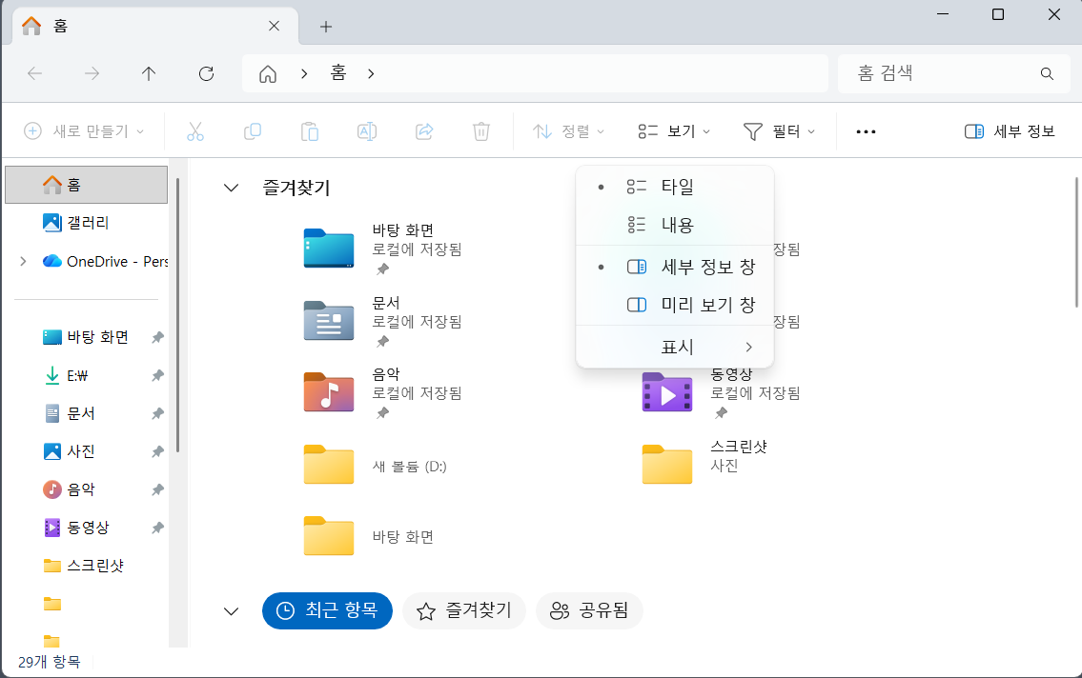Screen dimensions: 1082x678
Task: Switch to the 공유됨 tab
Action: click(x=589, y=610)
